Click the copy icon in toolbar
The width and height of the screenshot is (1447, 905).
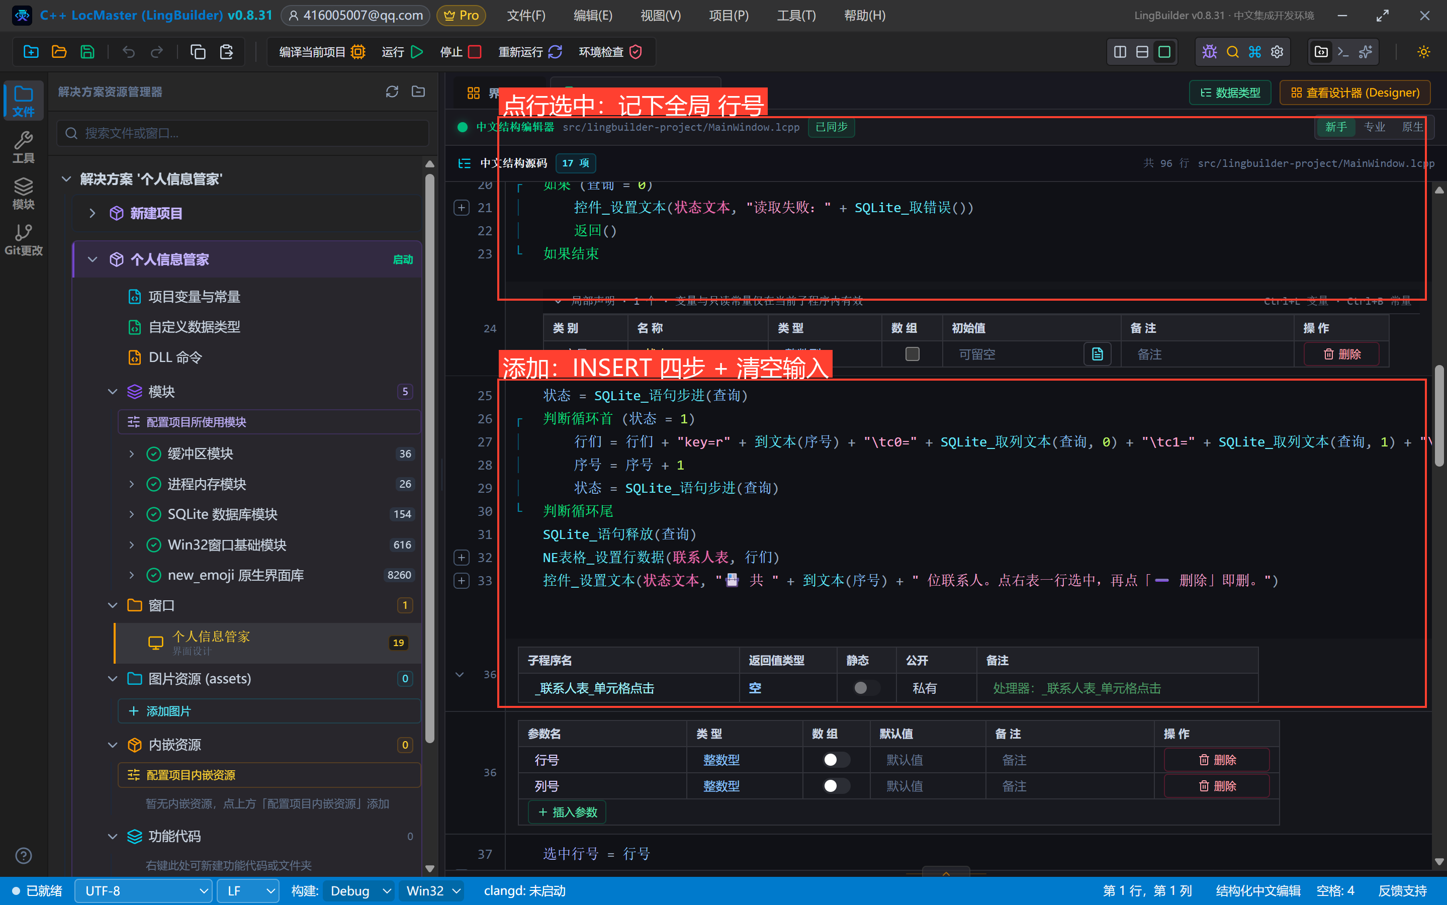(198, 52)
